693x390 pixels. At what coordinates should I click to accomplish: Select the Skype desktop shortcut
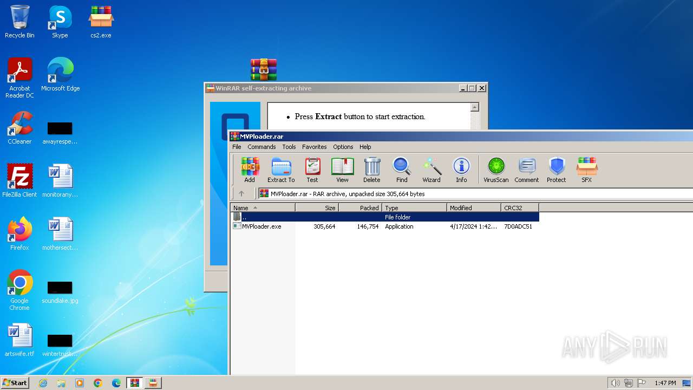(60, 22)
